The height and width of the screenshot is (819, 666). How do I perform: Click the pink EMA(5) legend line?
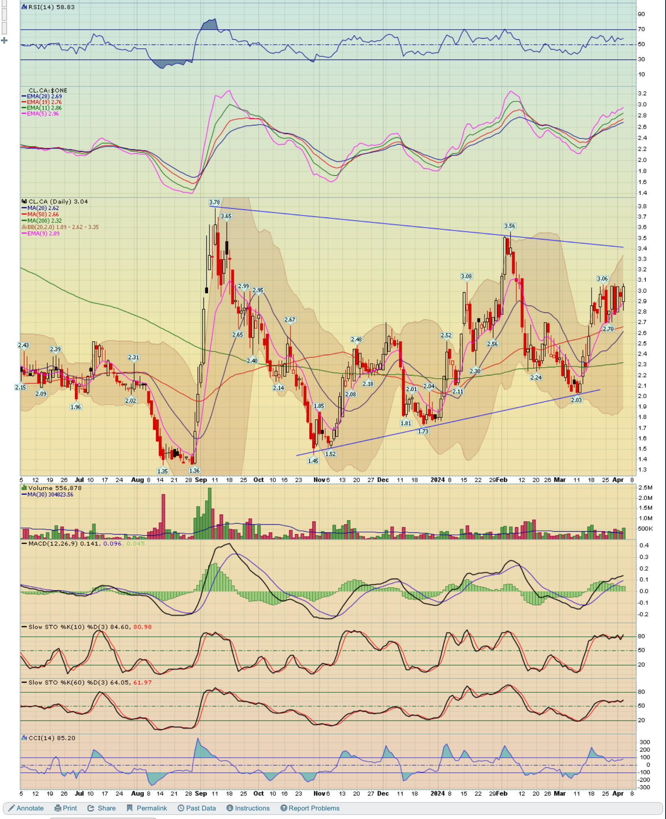click(x=24, y=114)
